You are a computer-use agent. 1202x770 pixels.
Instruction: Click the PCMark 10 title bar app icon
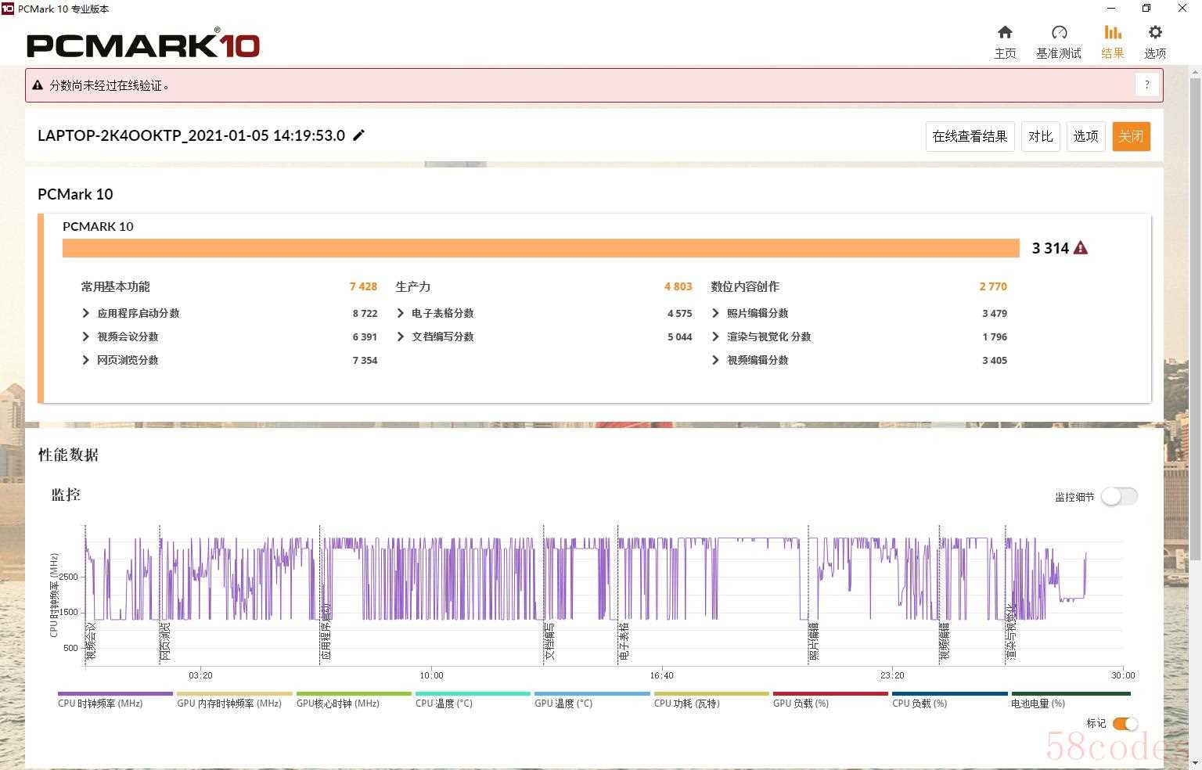(8, 9)
